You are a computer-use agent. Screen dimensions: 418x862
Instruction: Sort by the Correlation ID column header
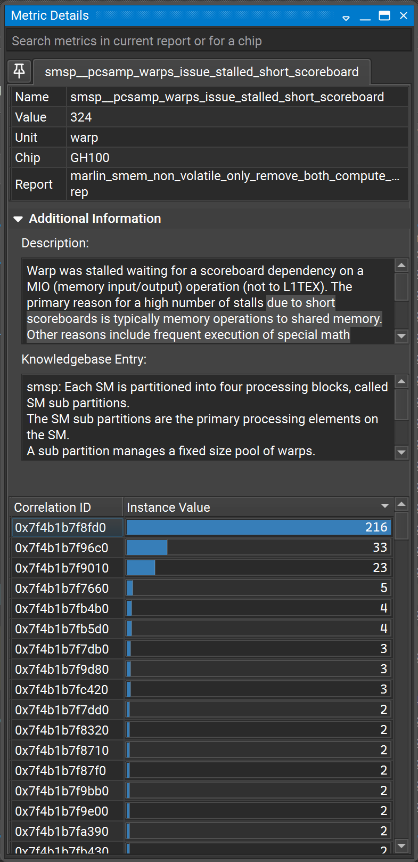[x=67, y=507]
